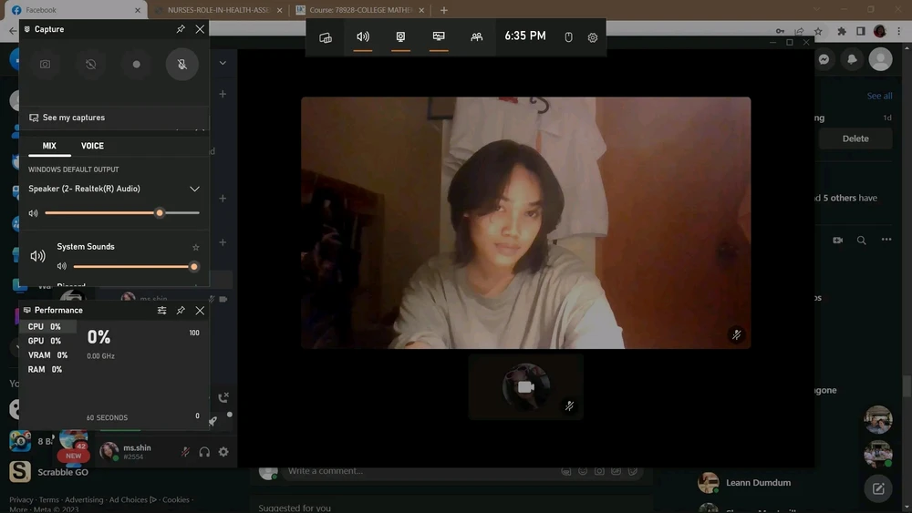Take a screenshot with the camera icon
Screen dimensions: 912x513
click(45, 65)
